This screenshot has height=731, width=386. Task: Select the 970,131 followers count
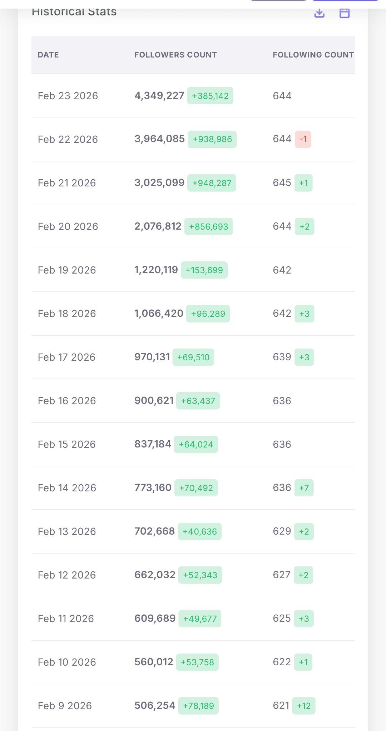(152, 357)
